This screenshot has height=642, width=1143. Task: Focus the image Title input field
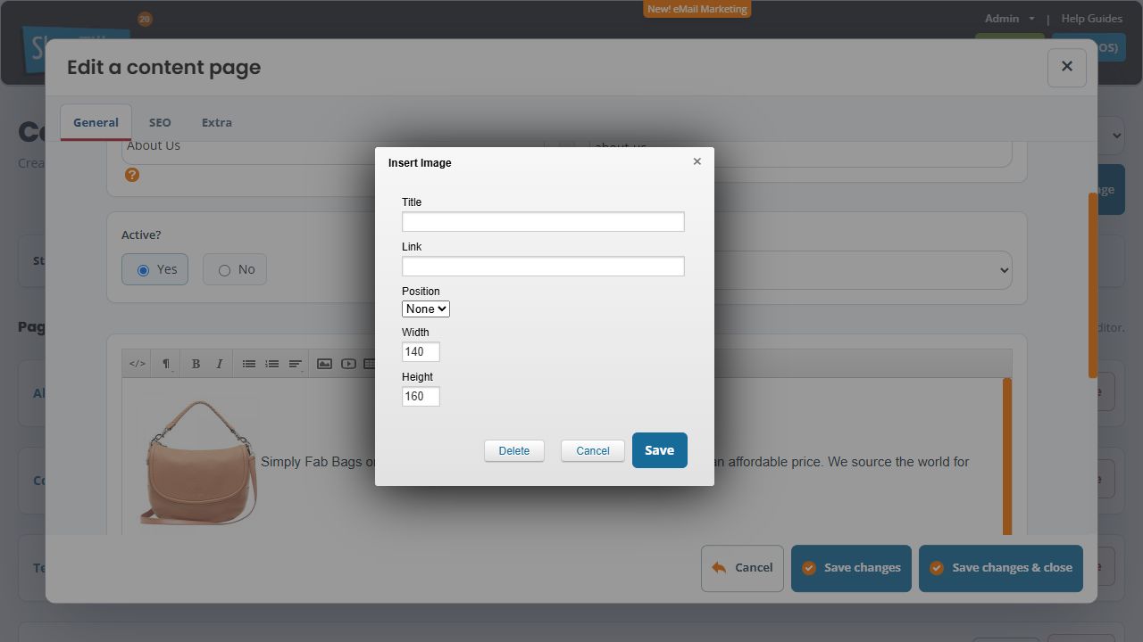coord(543,222)
